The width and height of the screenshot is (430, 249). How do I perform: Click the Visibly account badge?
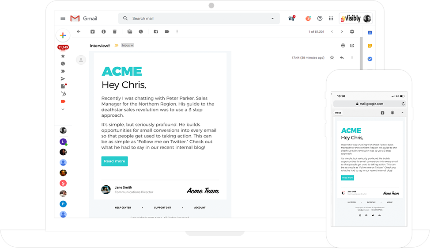tap(356, 19)
